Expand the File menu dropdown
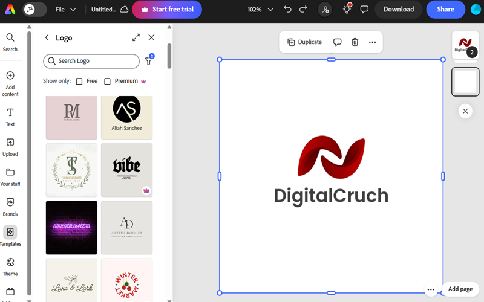Image resolution: width=484 pixels, height=302 pixels. (65, 10)
